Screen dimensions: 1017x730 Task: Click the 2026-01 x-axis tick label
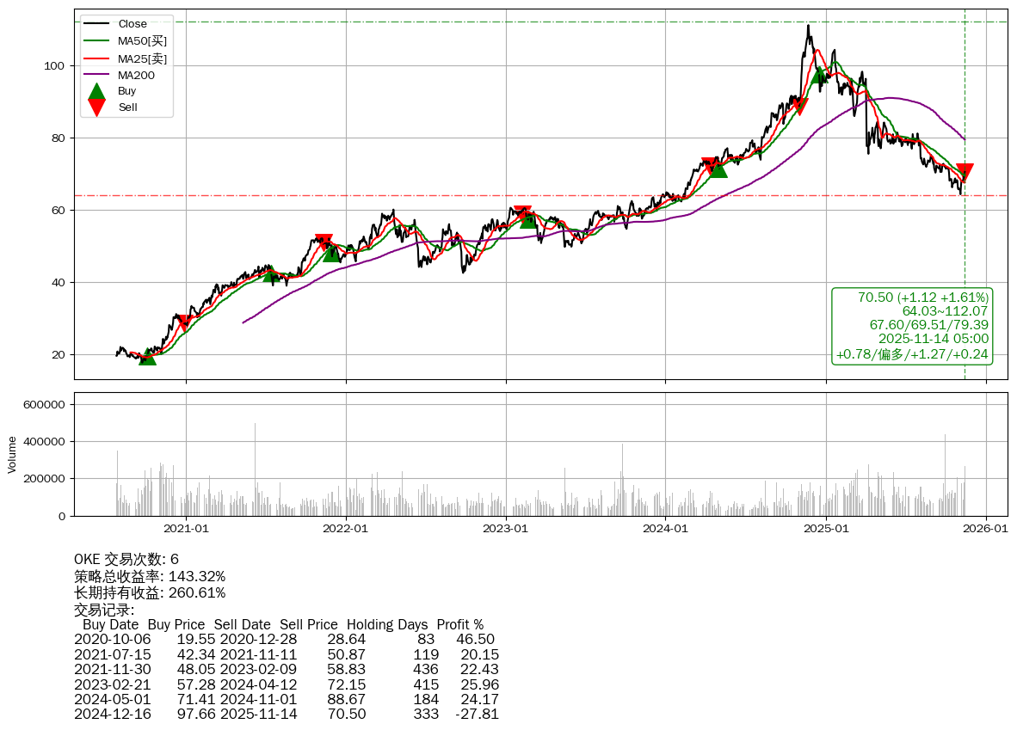tap(986, 529)
